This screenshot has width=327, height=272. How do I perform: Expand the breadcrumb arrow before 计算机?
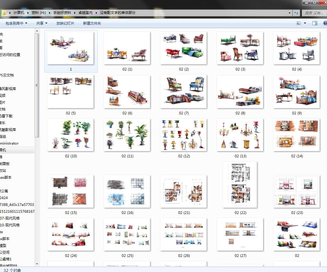pyautogui.click(x=10, y=13)
